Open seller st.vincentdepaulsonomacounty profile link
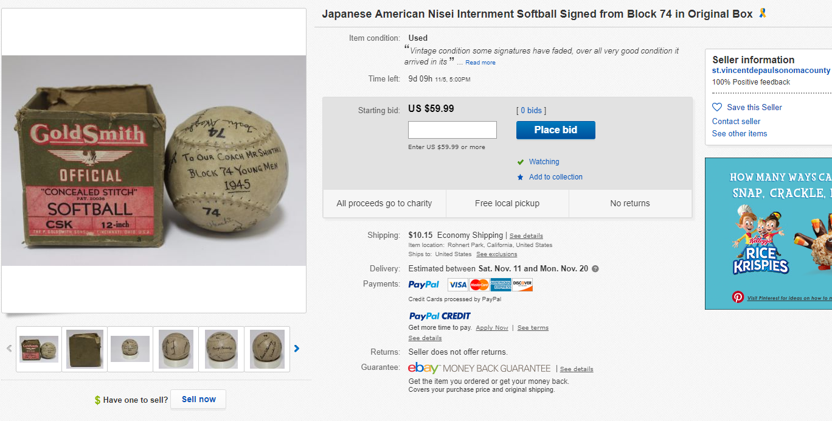Screen dimensions: 832x421 (x=771, y=71)
